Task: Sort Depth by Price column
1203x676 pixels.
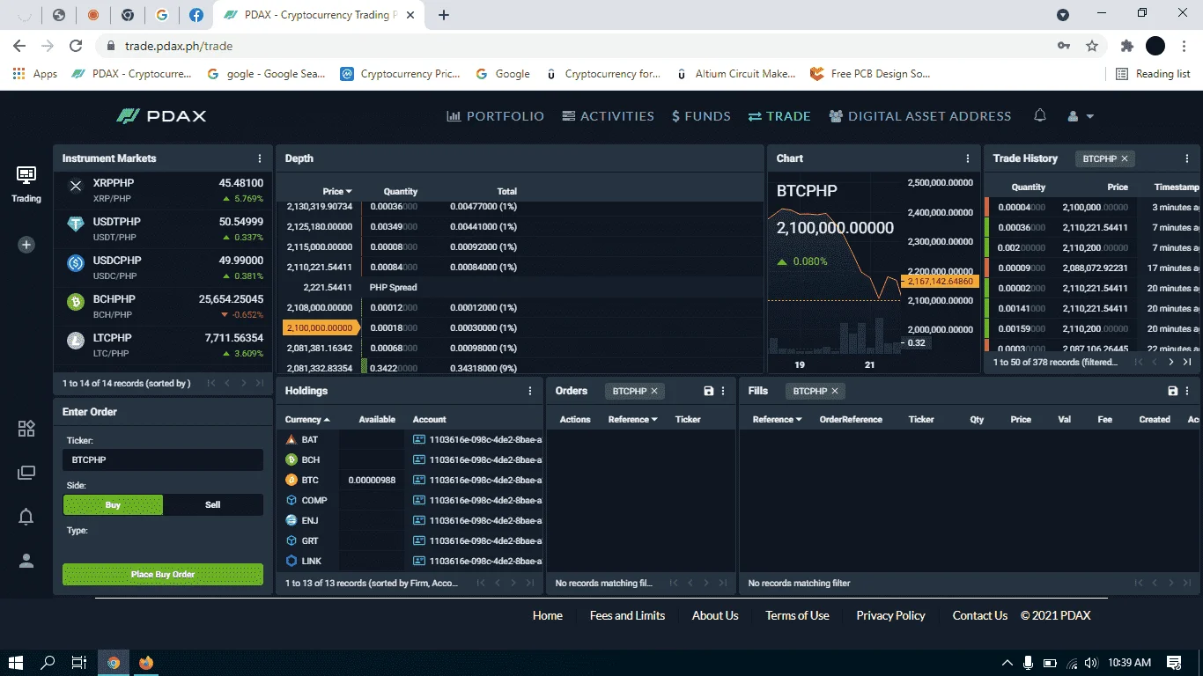Action: coord(337,191)
